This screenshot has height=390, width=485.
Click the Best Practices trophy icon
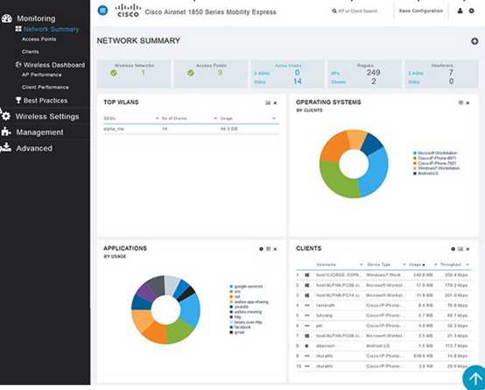pos(18,100)
